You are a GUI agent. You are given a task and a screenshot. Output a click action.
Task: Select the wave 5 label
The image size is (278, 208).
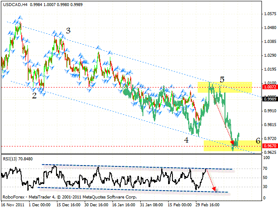pos(222,80)
